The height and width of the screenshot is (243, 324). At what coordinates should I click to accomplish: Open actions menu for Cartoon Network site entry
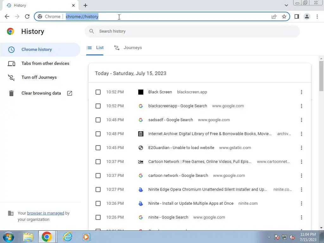[302, 162]
